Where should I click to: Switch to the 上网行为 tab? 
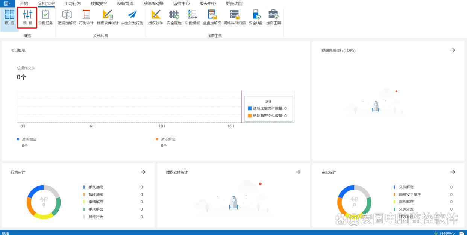click(x=73, y=3)
